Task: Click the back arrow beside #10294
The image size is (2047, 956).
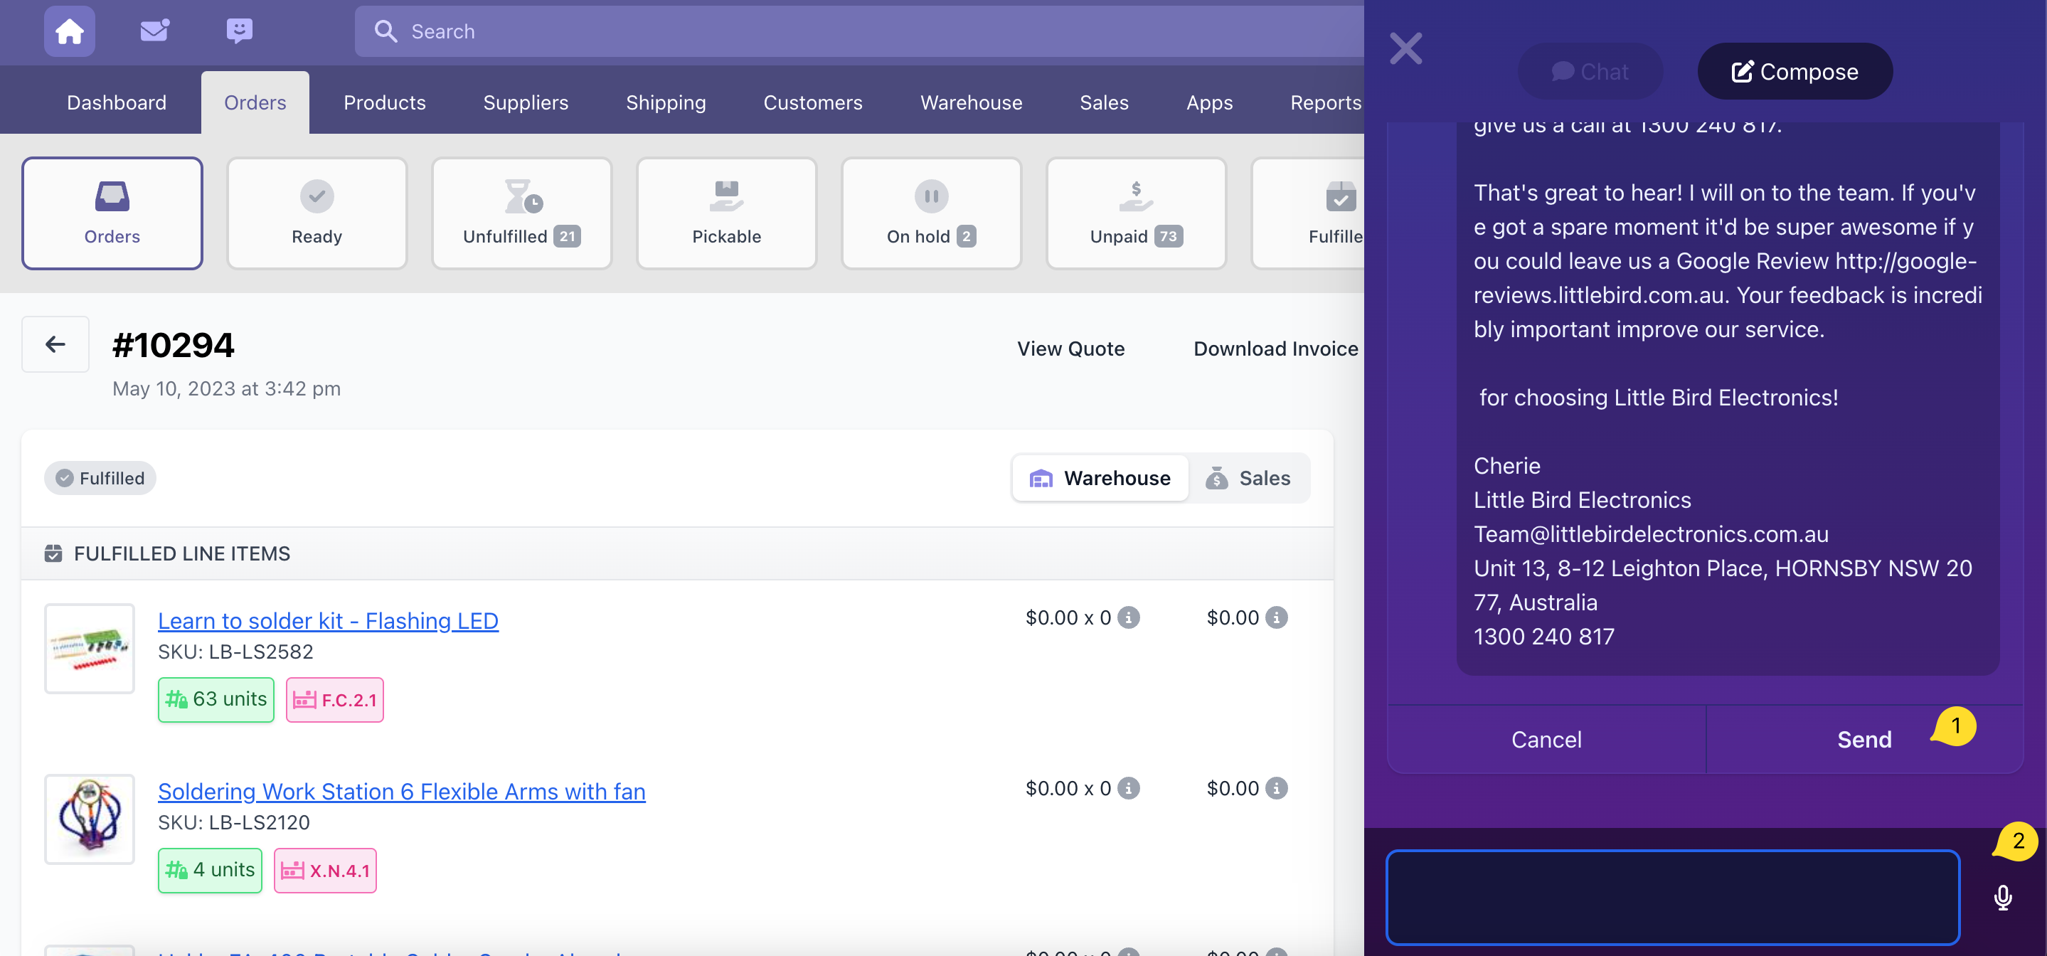Action: pos(55,344)
